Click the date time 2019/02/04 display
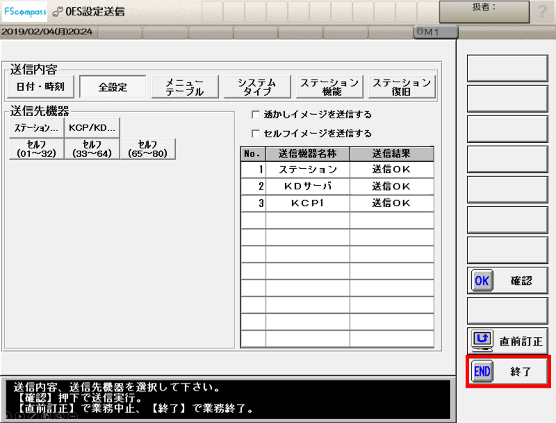Screen dimensions: 556x423 click(47, 32)
